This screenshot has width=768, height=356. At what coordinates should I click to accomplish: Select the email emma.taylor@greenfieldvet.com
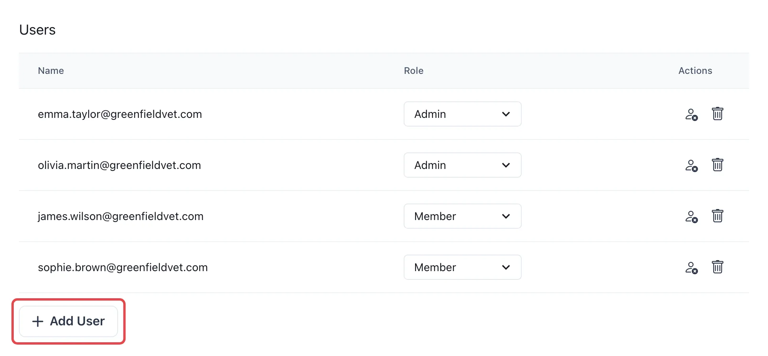coord(120,114)
